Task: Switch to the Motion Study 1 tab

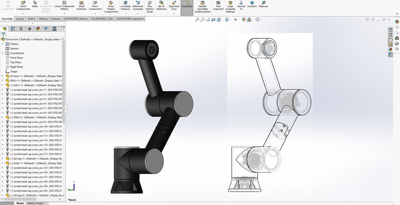Action: [36, 203]
